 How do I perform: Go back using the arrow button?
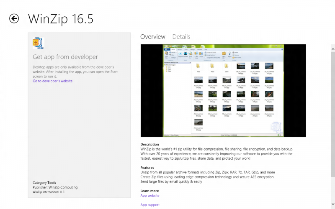click(x=14, y=18)
